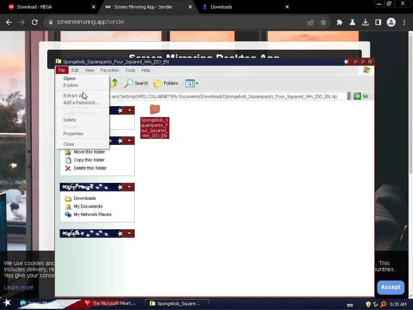The width and height of the screenshot is (413, 310).
Task: Open the Help menu
Action: pos(146,70)
